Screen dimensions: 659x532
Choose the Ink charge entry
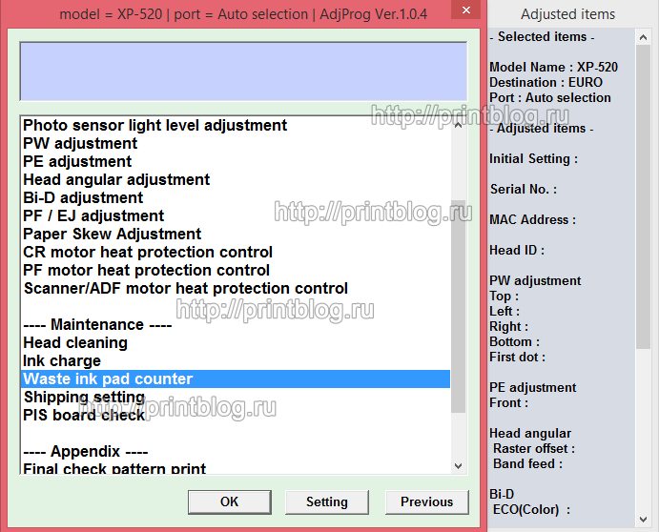236,360
